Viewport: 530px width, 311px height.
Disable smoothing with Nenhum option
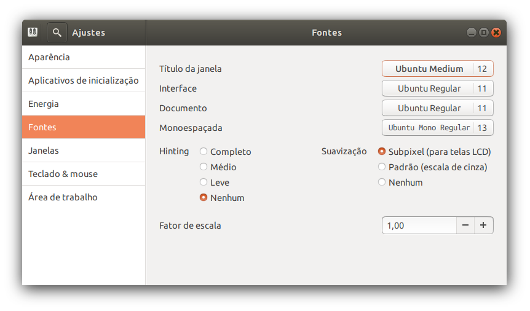coord(382,183)
